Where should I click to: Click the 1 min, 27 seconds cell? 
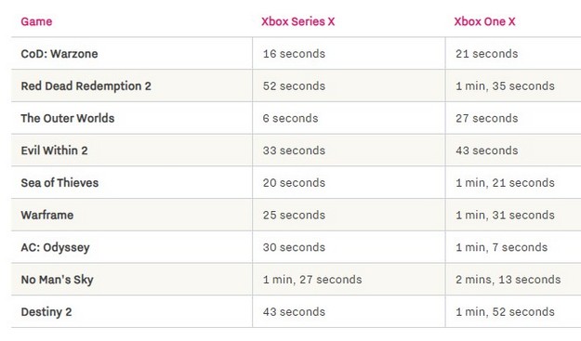(x=312, y=280)
